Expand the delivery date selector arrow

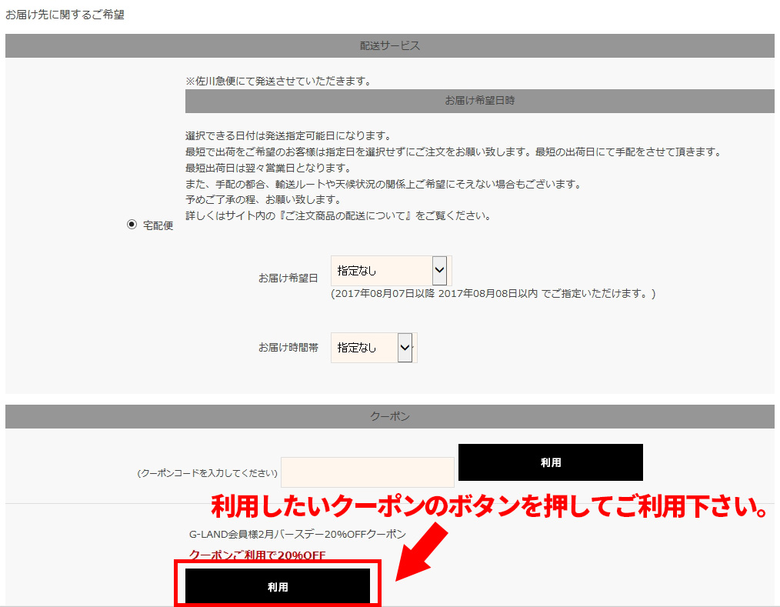tap(438, 270)
